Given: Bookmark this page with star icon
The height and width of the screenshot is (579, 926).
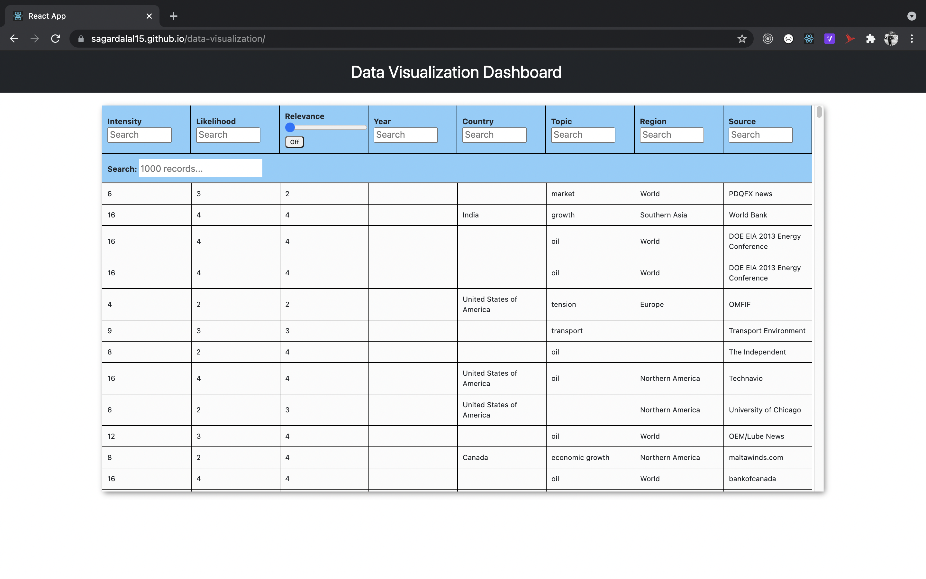Looking at the screenshot, I should point(741,39).
